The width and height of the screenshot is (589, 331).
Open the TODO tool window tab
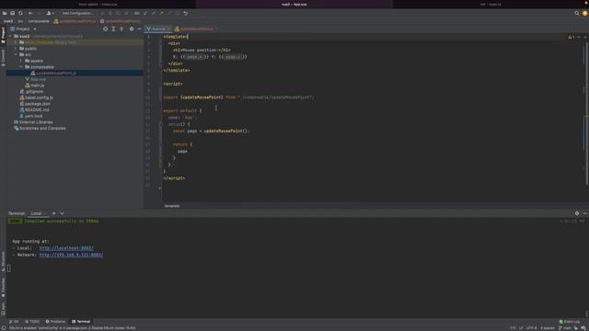click(x=32, y=322)
